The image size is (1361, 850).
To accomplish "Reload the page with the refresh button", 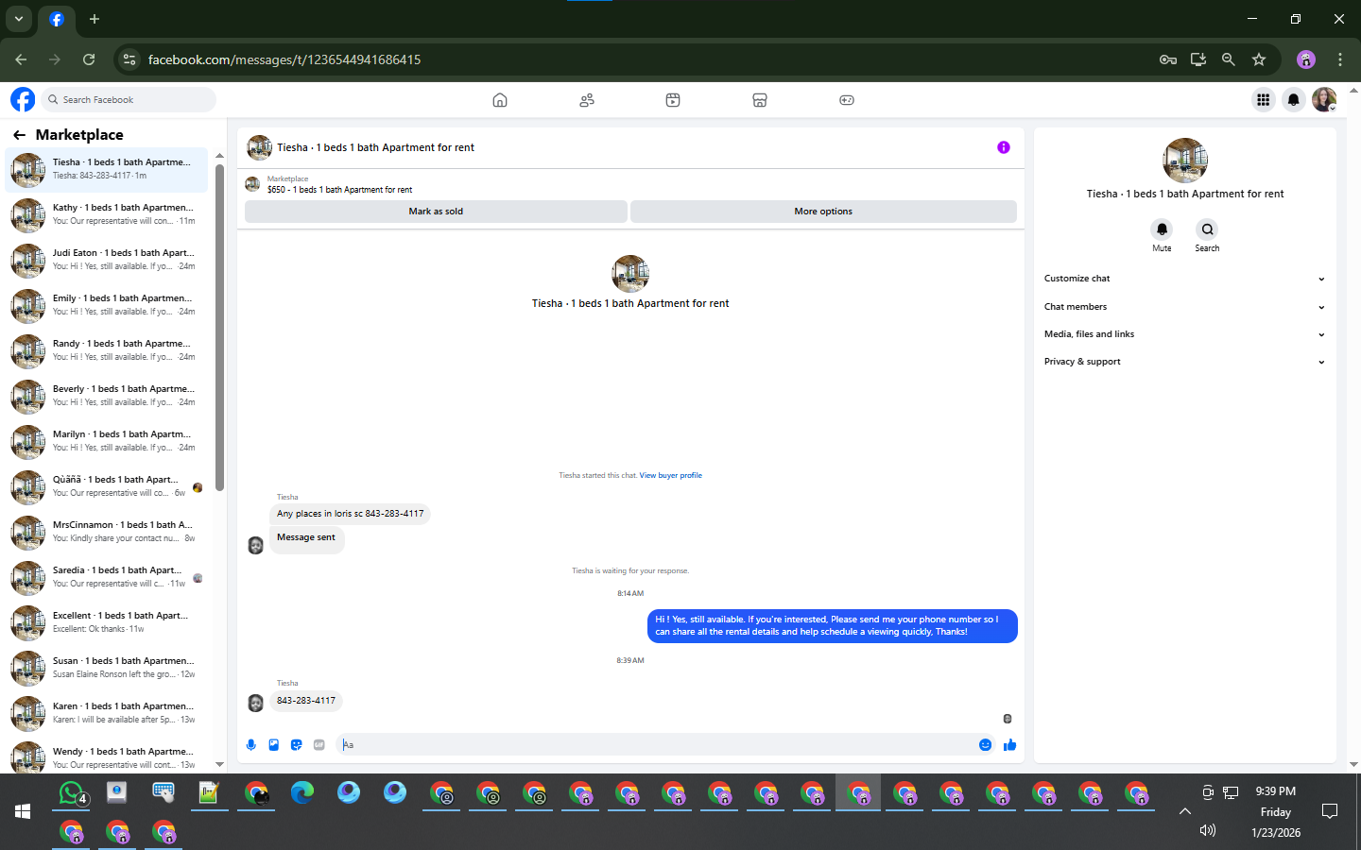I will click(89, 59).
